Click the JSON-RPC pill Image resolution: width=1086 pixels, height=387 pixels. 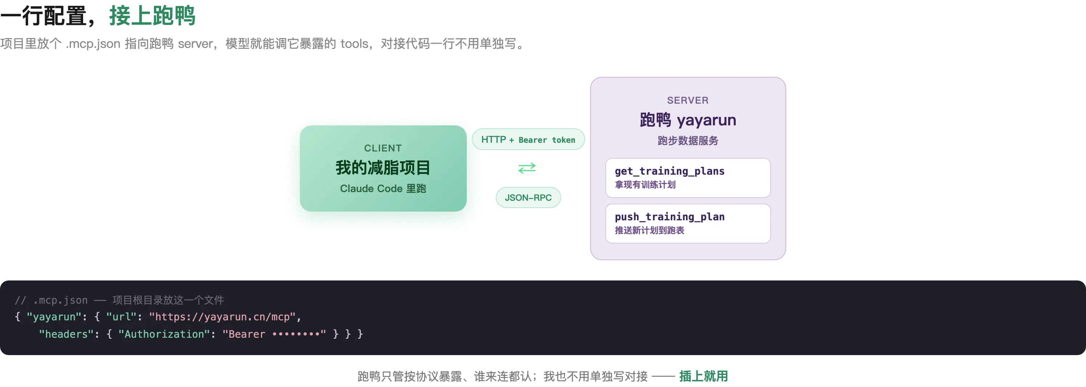point(528,197)
